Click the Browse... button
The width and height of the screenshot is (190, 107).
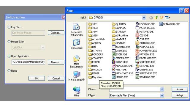pos(56,62)
